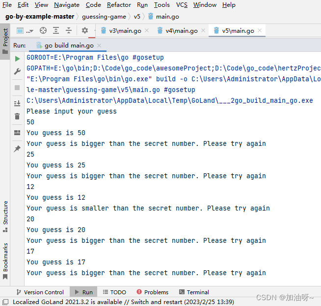
Task: Pin the Run tab
Action: tap(17, 148)
